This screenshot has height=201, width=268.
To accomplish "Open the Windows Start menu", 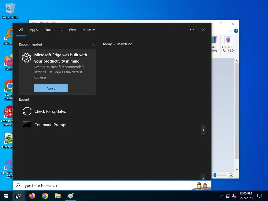I will pyautogui.click(x=6, y=196).
